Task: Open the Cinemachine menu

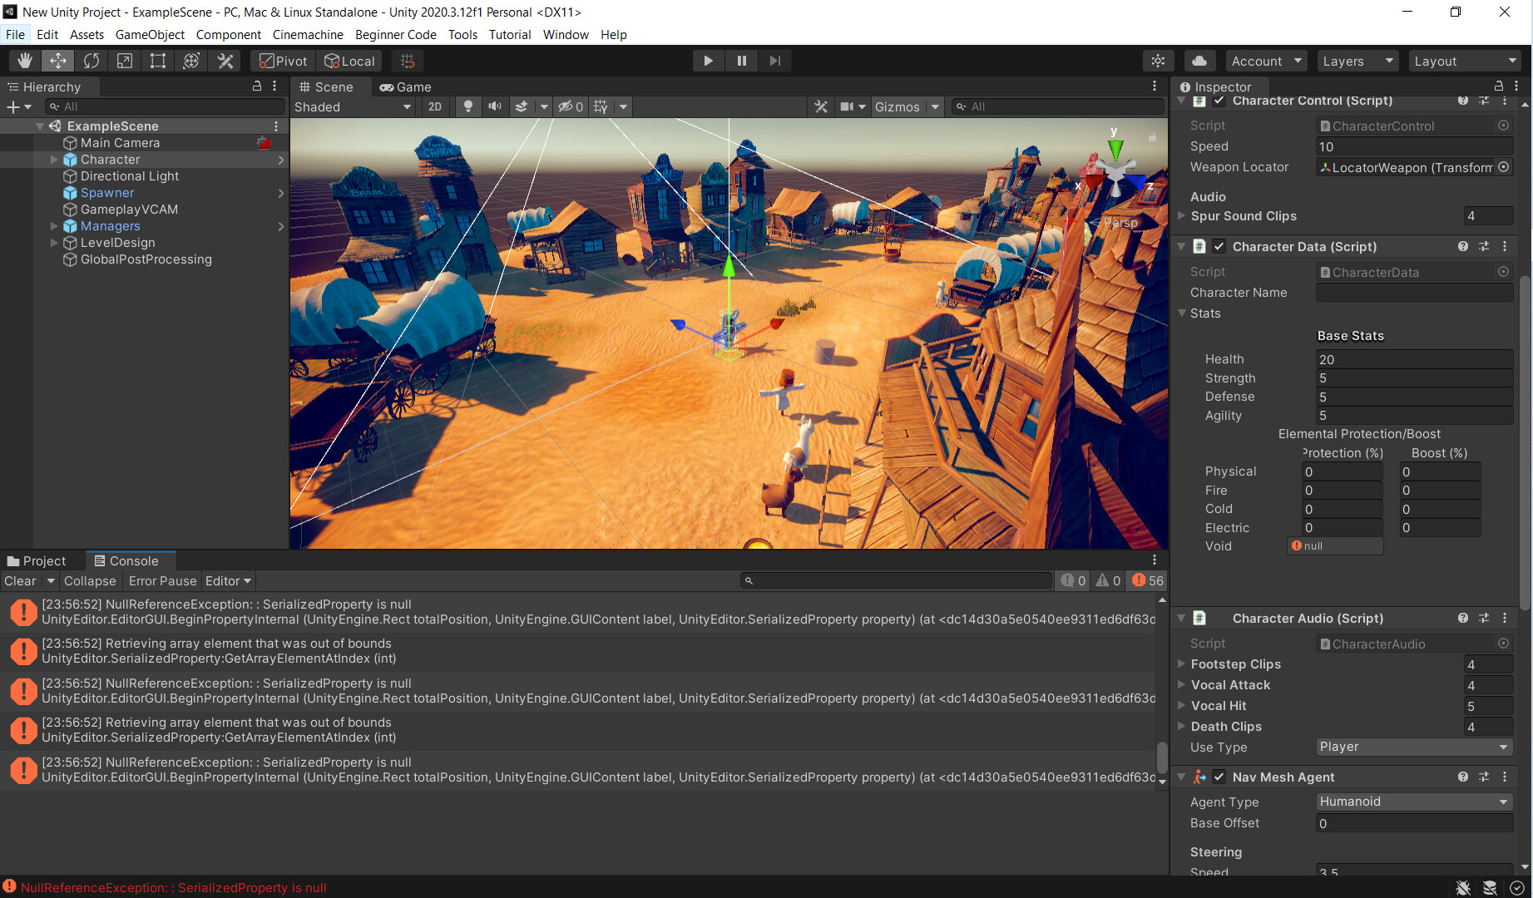Action: pos(308,34)
